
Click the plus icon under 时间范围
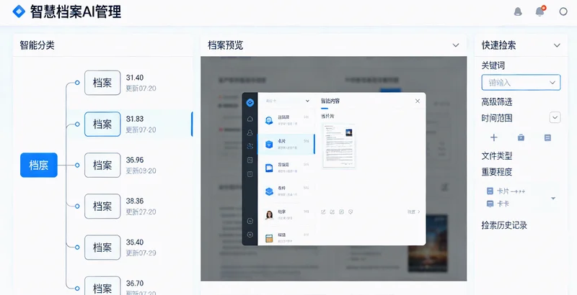(x=494, y=137)
